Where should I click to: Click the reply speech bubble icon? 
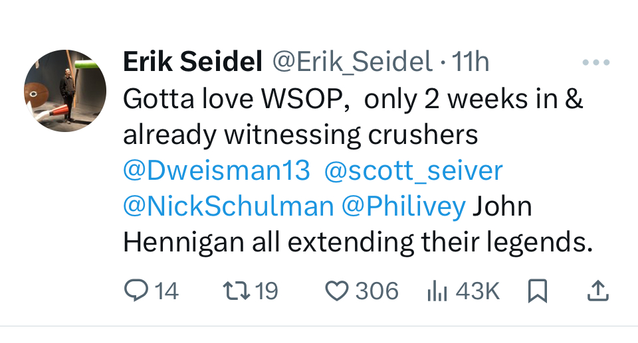(x=138, y=291)
